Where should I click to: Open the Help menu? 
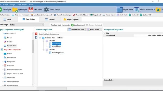[31, 5]
